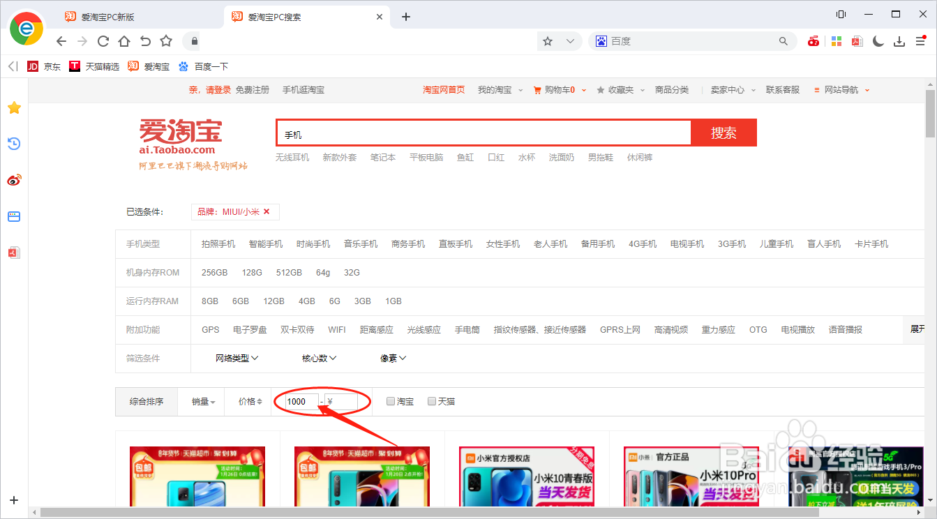Select the 智能手机 phone type filter
This screenshot has width=937, height=519.
pos(266,244)
